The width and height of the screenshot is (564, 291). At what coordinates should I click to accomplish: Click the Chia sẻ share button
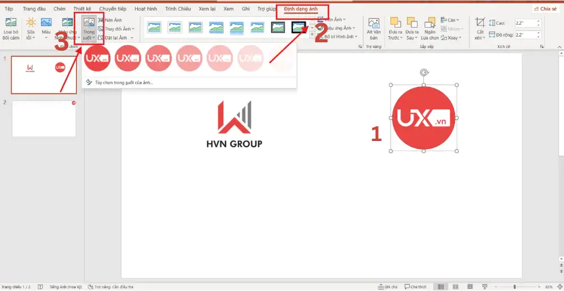[x=545, y=8]
